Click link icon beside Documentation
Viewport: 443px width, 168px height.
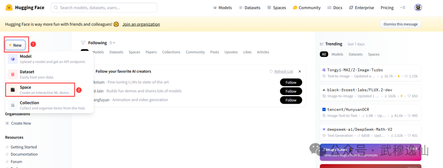click(7, 154)
